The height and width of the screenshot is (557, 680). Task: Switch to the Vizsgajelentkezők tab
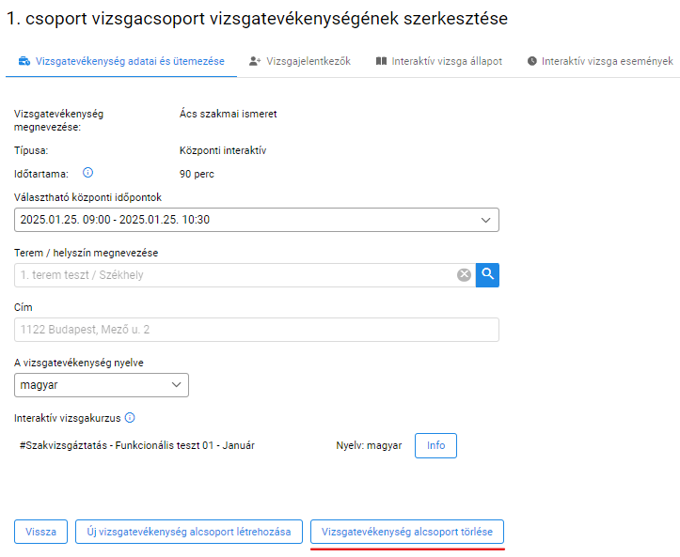(x=300, y=61)
